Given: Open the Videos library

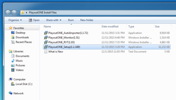Looking at the screenshot, I should (20, 70).
